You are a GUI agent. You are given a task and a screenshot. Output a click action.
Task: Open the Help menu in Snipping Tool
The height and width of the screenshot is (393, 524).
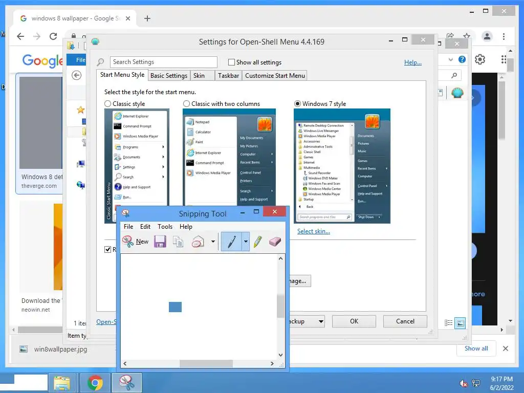[186, 227]
